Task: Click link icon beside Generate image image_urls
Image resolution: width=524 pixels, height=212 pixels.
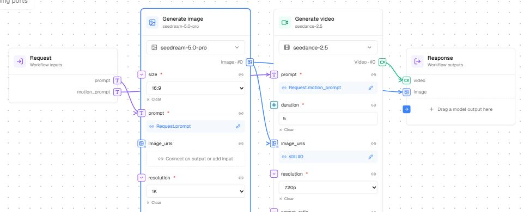Action: (x=241, y=144)
